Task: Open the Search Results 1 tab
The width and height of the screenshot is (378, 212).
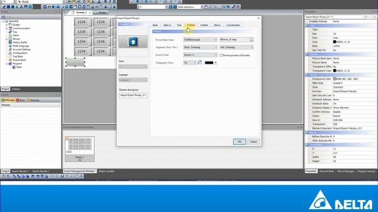Action: [20, 171]
